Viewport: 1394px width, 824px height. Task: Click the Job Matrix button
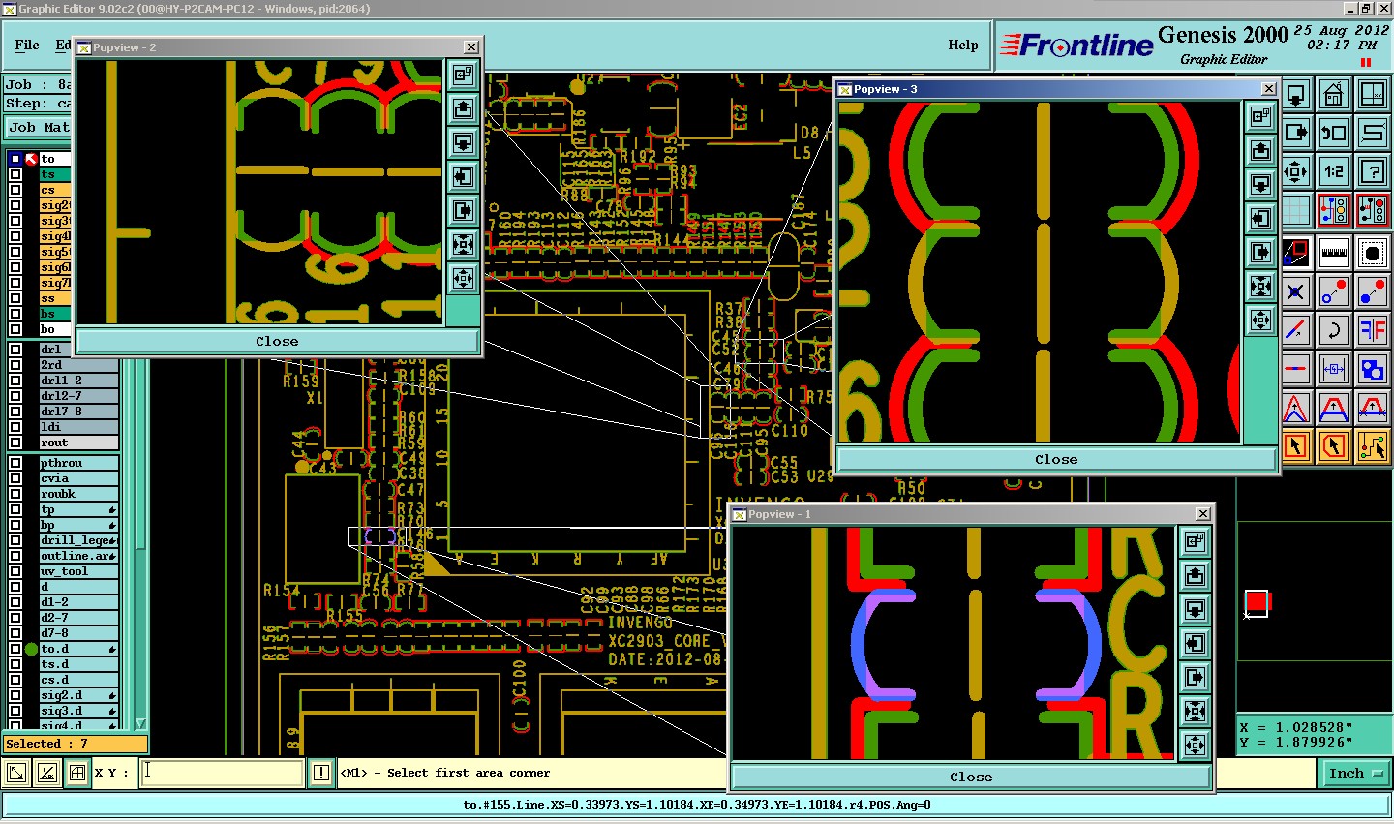39,127
